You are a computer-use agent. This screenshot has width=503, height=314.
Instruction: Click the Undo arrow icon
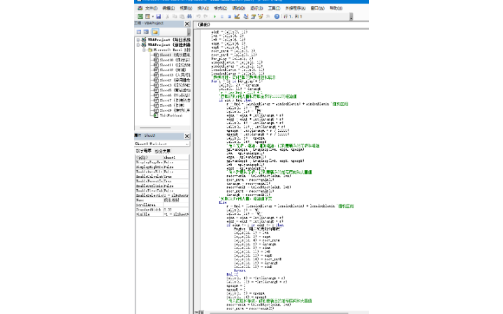point(198,15)
